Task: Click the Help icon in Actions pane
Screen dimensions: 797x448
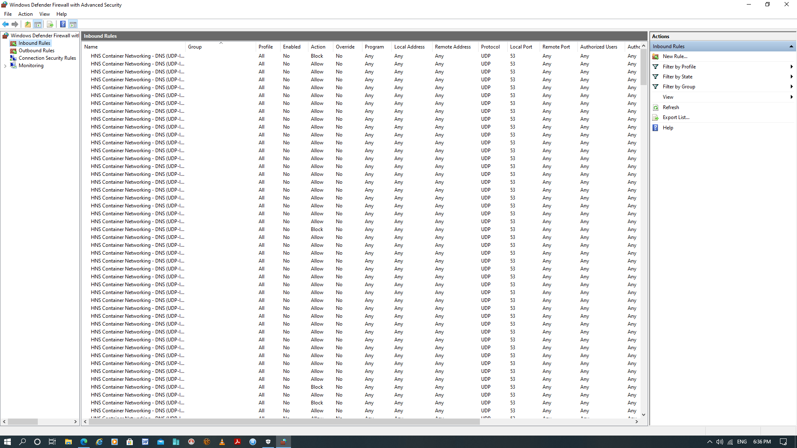Action: [656, 128]
